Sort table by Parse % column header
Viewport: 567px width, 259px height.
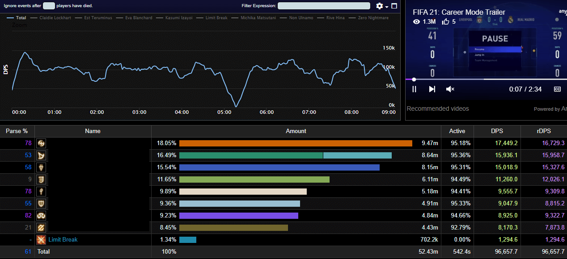click(17, 131)
